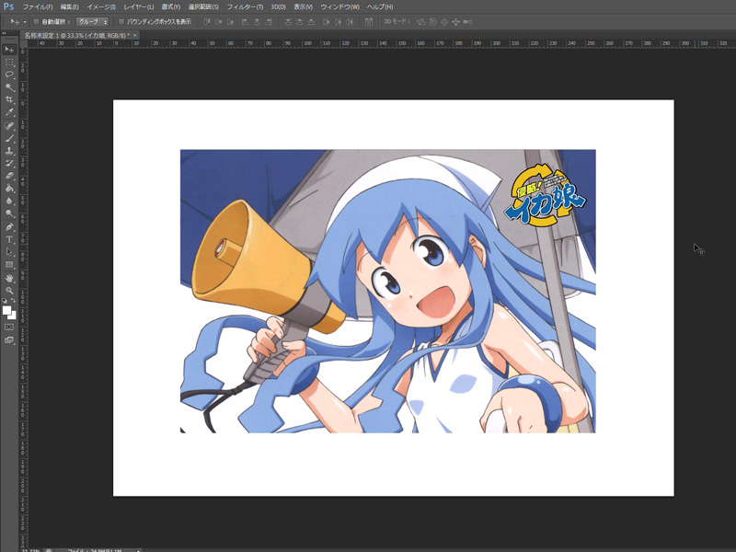
Task: Switch to the Spot Healing Brush tool
Action: click(x=9, y=126)
